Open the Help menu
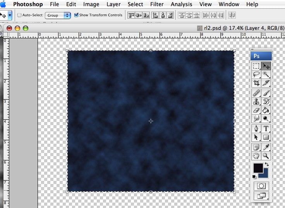The height and width of the screenshot is (208, 285). pos(252,4)
